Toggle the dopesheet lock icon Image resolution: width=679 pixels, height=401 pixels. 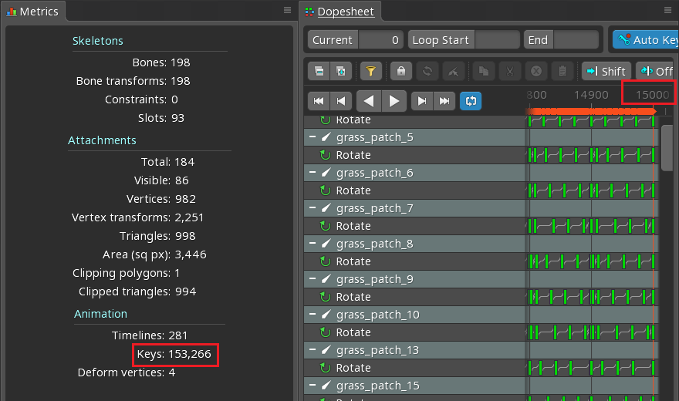coord(400,71)
